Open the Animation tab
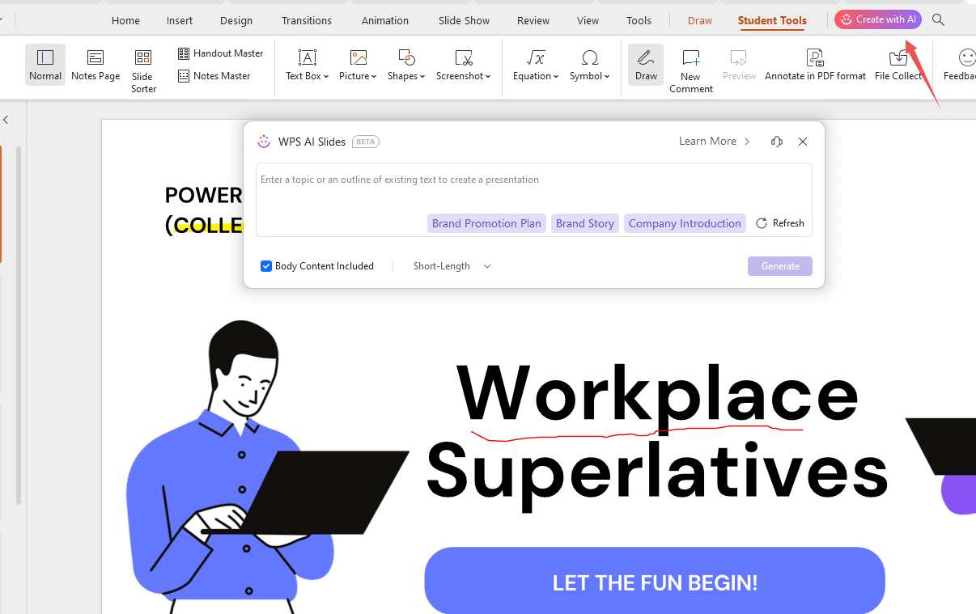 [385, 21]
